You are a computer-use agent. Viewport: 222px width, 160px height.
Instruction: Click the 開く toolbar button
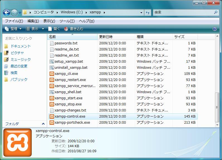[54, 29]
